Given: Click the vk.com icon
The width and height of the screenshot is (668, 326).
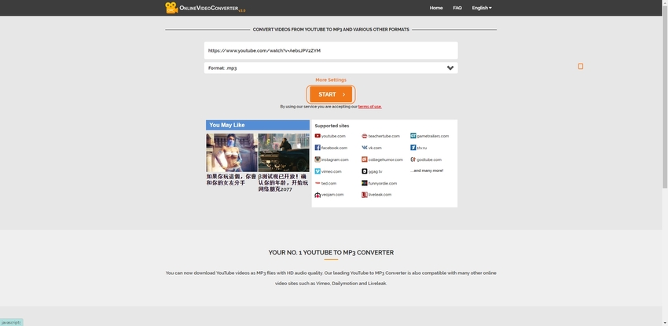Looking at the screenshot, I should 364,148.
